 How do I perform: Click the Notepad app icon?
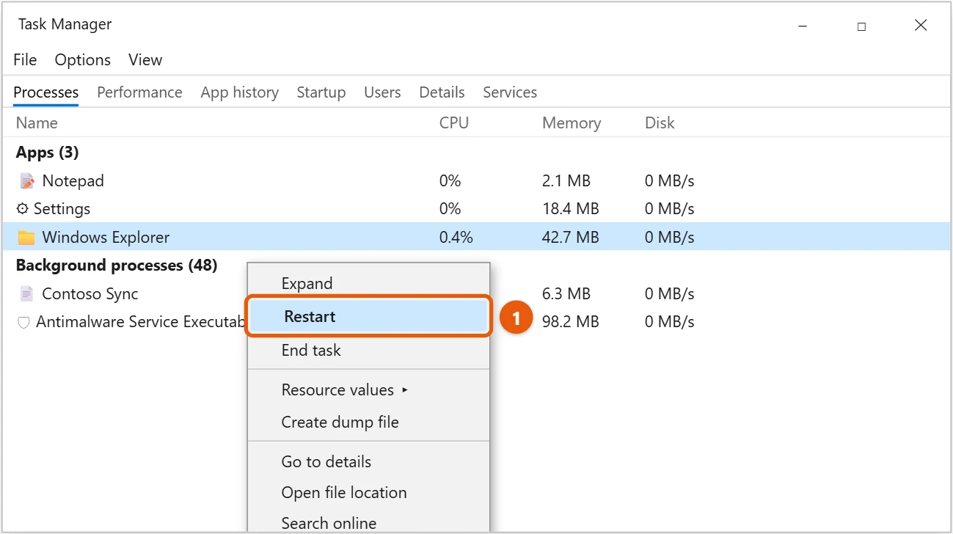(27, 180)
